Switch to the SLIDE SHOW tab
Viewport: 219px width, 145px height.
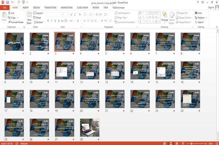pos(82,8)
